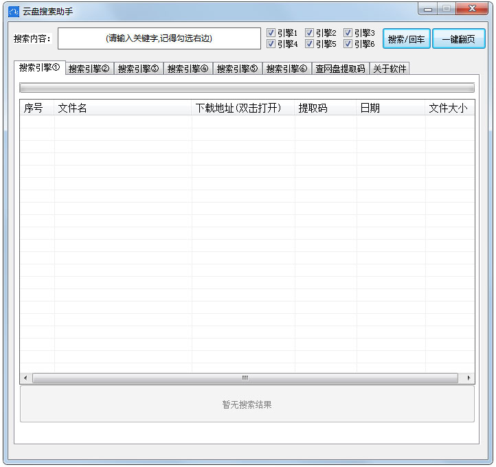Sort by the 文件名 column header
Screen dimensions: 496x467
[x=123, y=108]
